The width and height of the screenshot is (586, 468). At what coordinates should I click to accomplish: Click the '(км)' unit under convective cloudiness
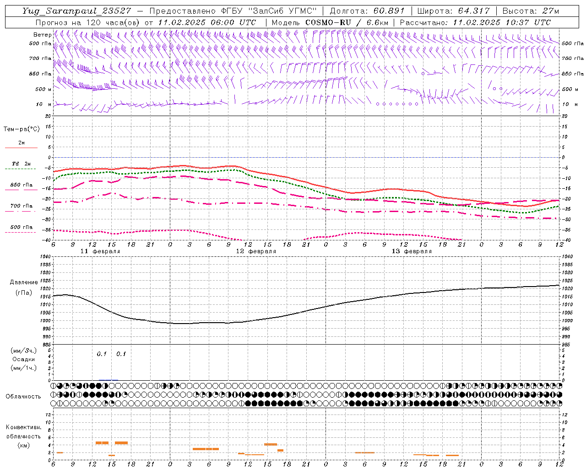tap(23, 445)
